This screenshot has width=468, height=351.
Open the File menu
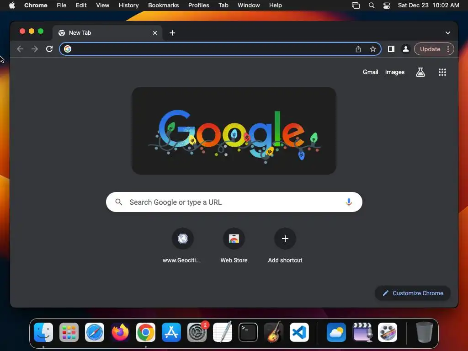coord(62,5)
